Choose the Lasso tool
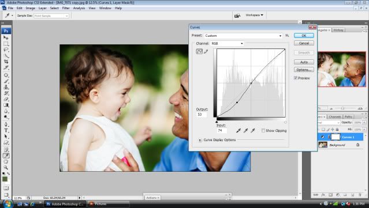The width and height of the screenshot is (369, 208). coord(6,50)
